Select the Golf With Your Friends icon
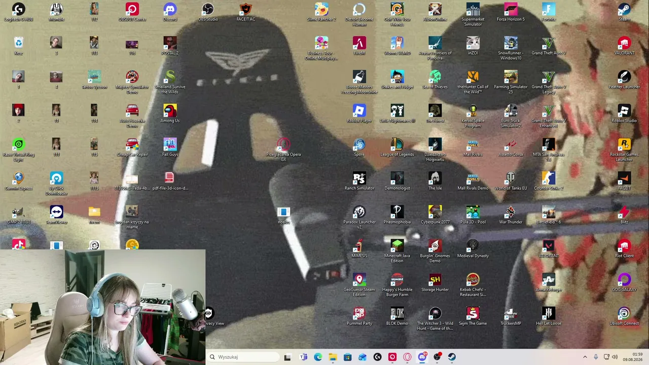Image resolution: width=649 pixels, height=365 pixels. (397, 14)
